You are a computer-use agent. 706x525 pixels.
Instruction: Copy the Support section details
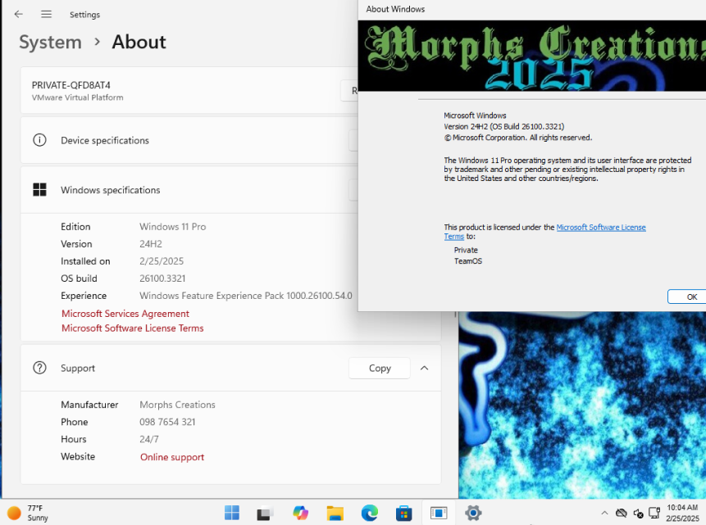380,368
